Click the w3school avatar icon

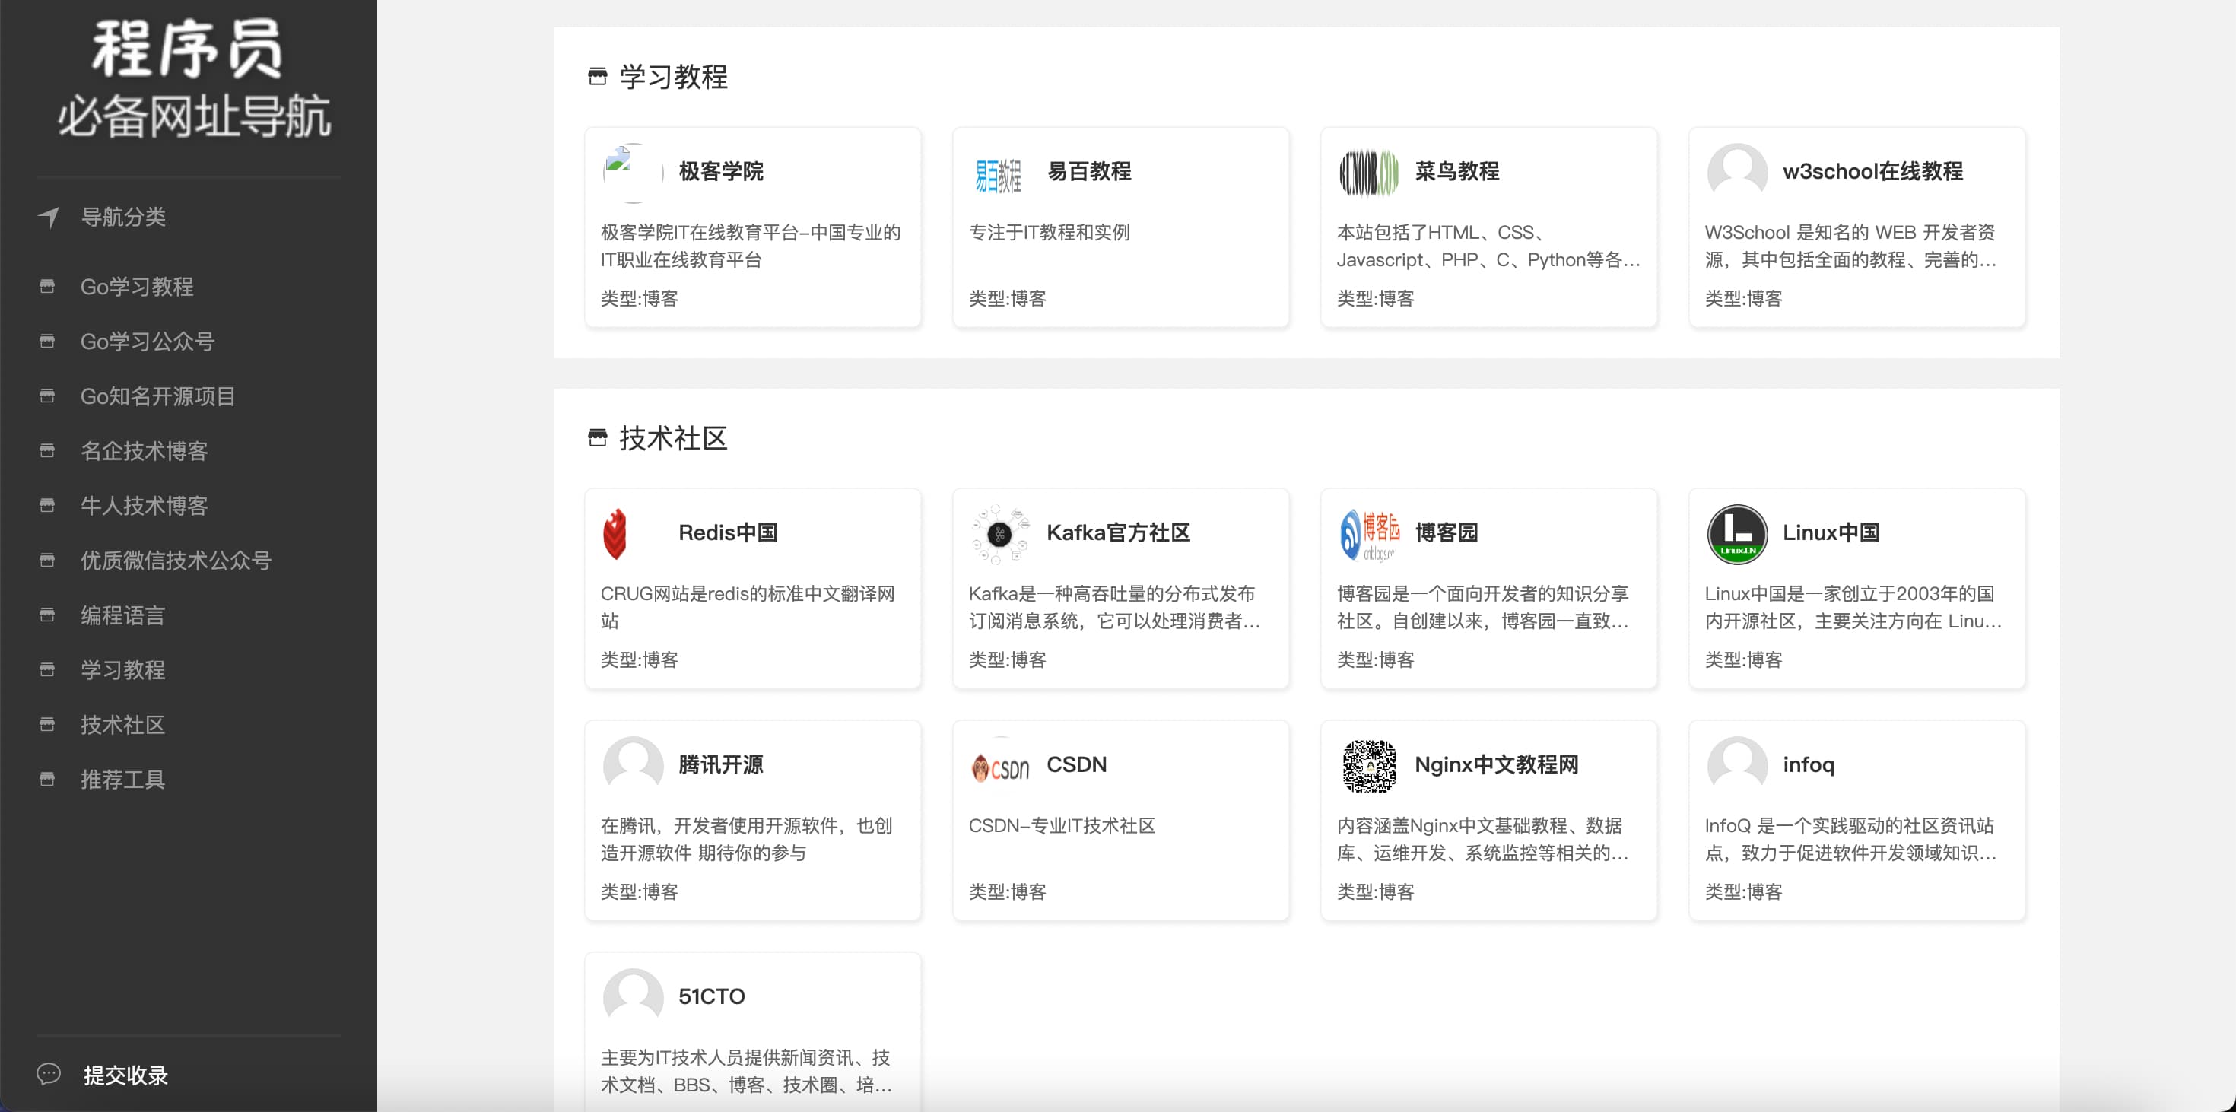point(1737,173)
